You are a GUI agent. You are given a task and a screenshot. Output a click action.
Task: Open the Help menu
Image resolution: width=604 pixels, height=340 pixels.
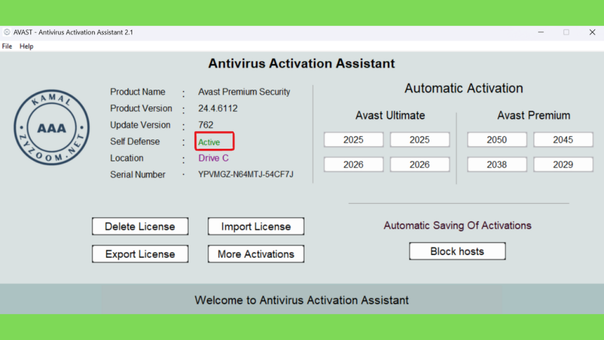[26, 46]
